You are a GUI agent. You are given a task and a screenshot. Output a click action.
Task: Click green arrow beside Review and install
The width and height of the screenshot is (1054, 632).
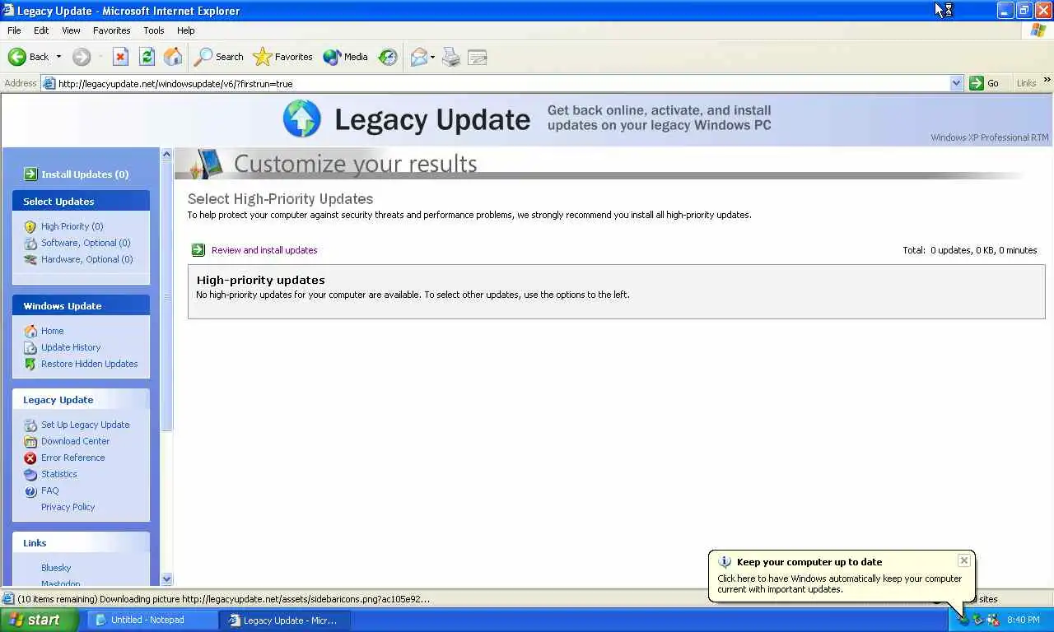(198, 250)
